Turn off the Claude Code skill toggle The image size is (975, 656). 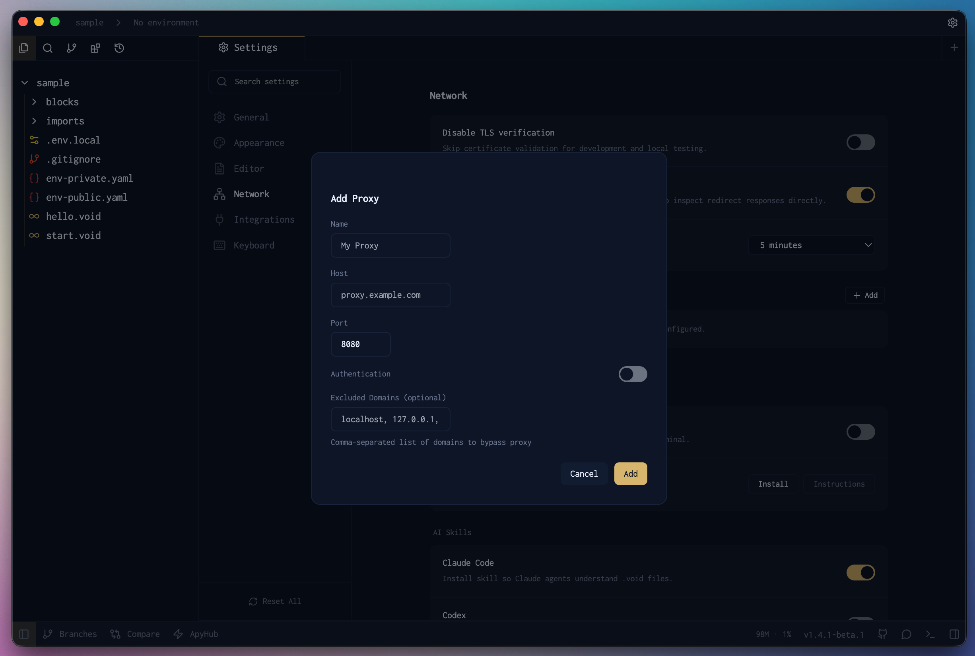[860, 573]
